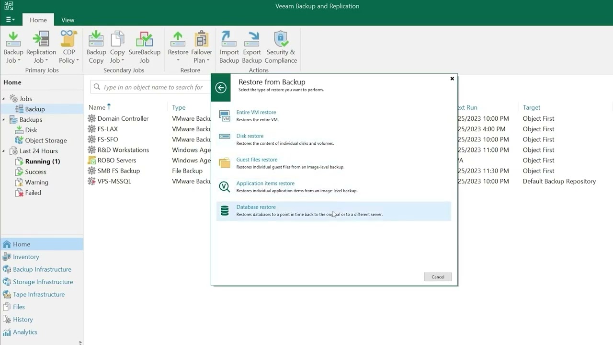Click the Database restore icon
Screen dimensions: 613x345
[225, 210]
